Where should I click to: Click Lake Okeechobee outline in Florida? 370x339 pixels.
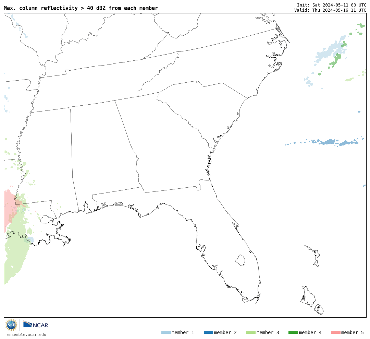(x=241, y=260)
